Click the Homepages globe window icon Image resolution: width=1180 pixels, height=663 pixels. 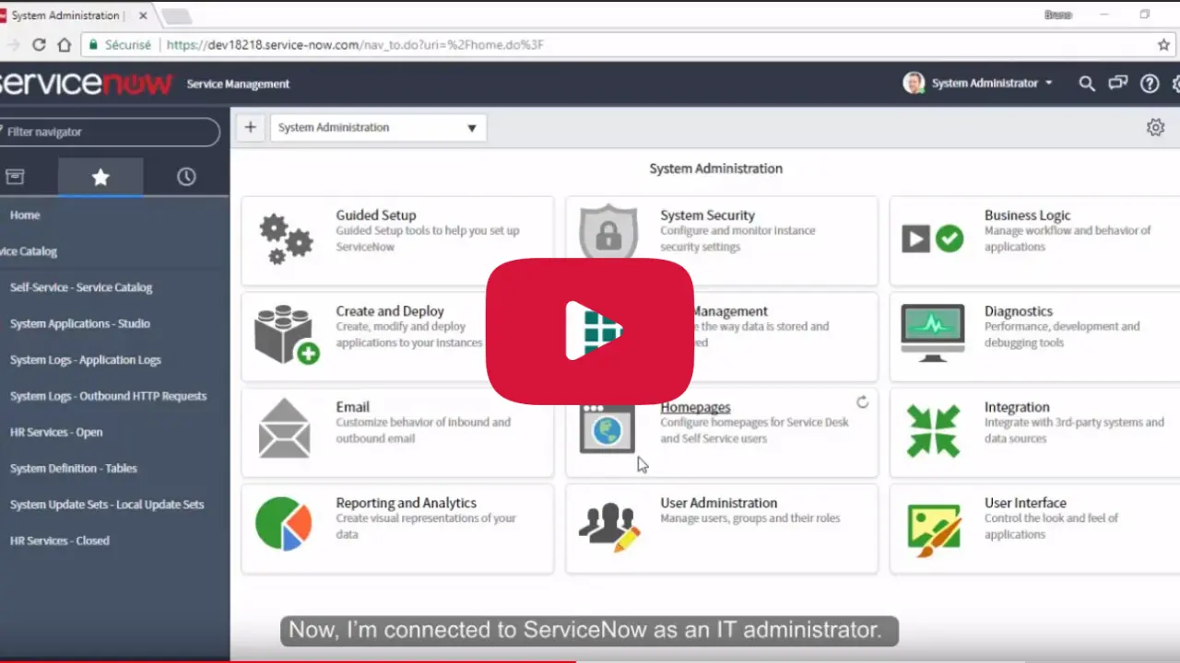607,429
